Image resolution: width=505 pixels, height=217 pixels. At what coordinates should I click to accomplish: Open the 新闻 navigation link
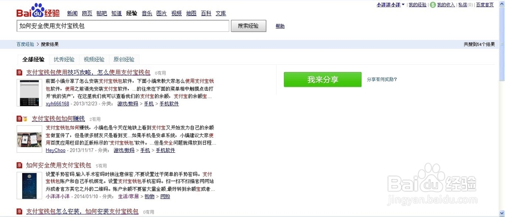pos(72,13)
